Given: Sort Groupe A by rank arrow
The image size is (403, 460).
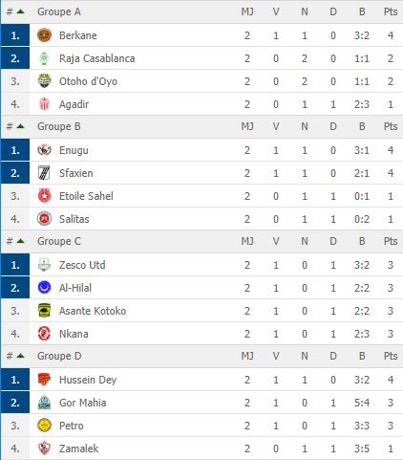Looking at the screenshot, I should coord(21,11).
